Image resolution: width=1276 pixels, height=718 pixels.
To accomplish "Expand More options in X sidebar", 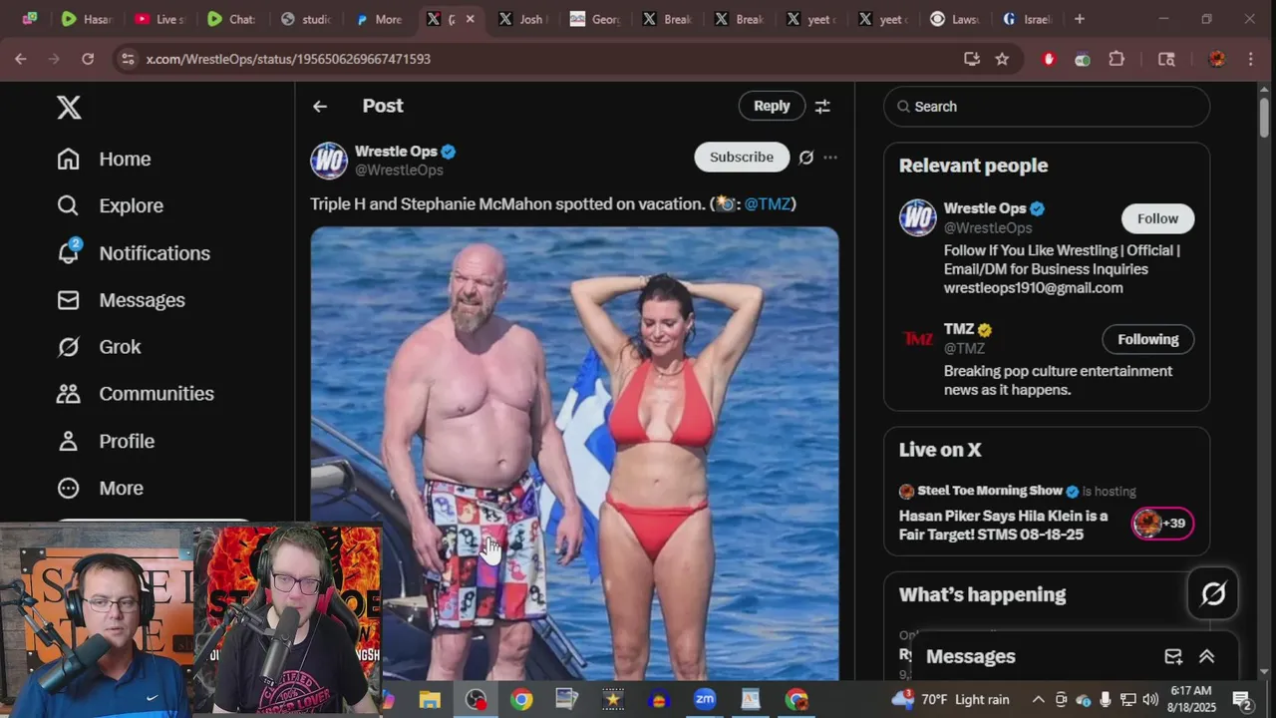I will tap(100, 488).
